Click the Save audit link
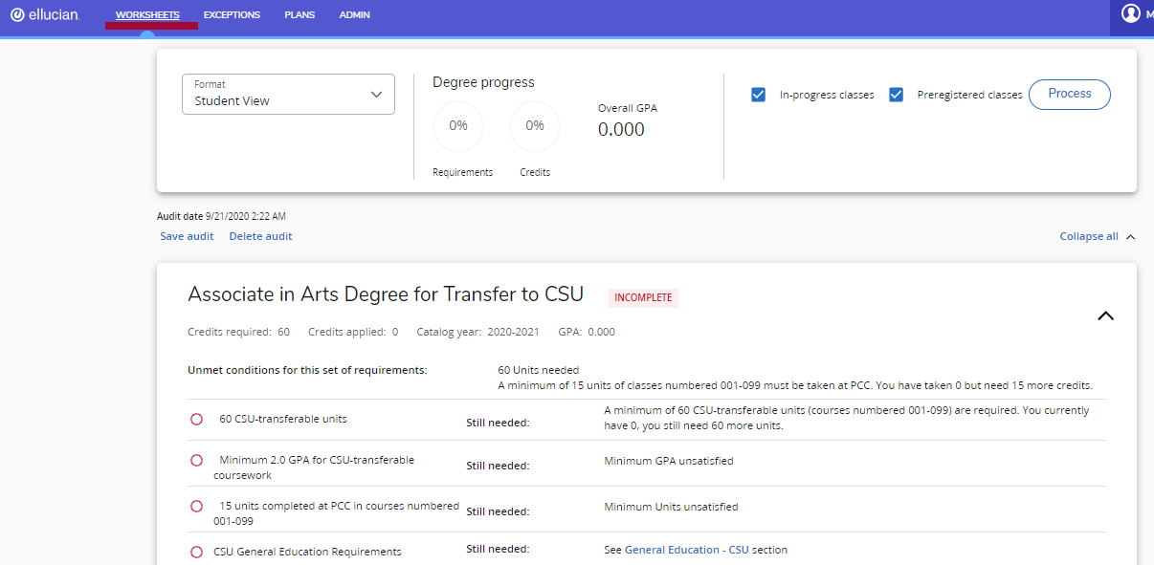The height and width of the screenshot is (565, 1154). (x=187, y=236)
